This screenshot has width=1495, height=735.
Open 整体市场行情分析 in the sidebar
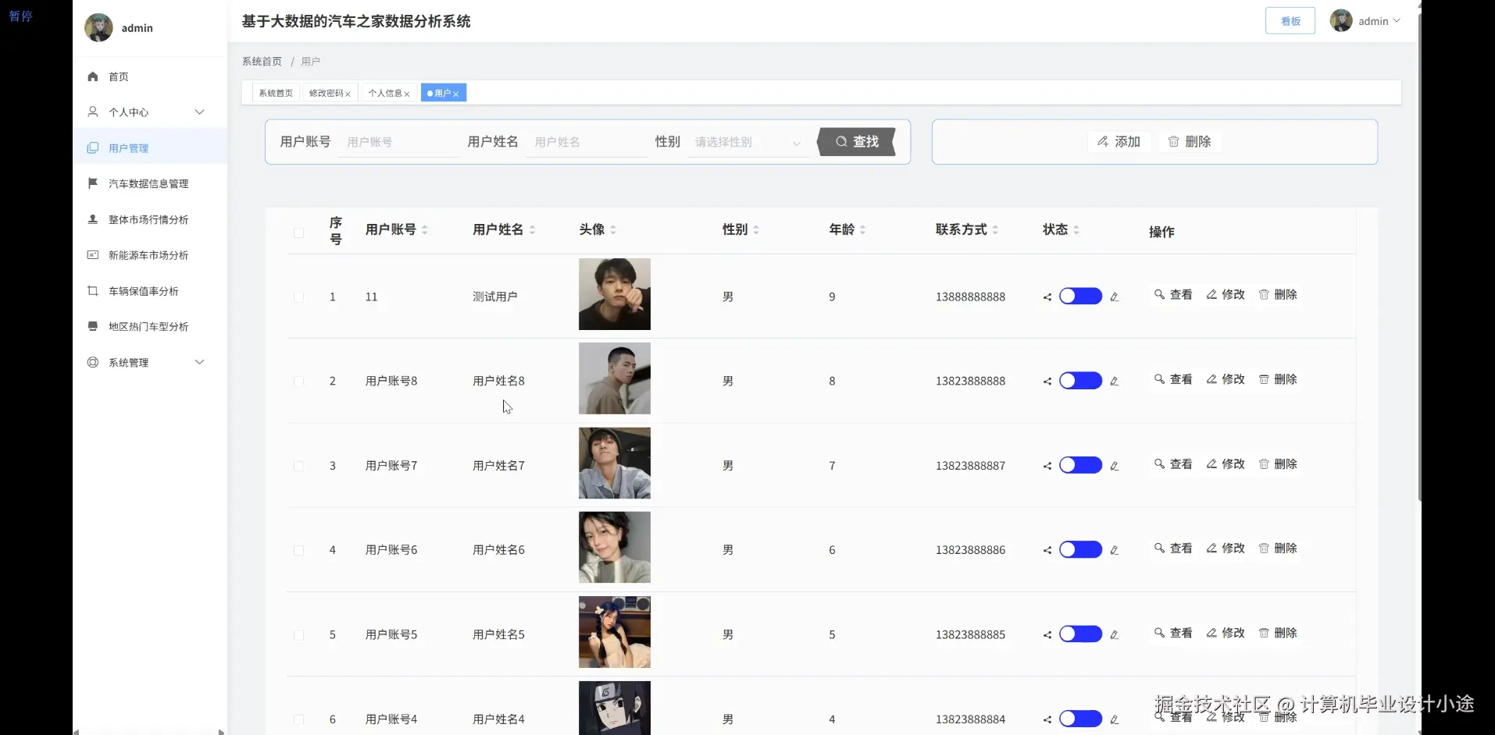[149, 219]
